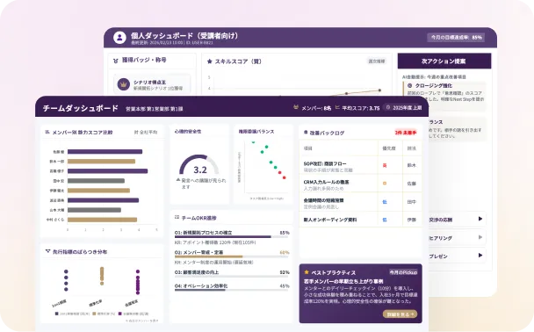The width and height of the screenshot is (534, 332).
Task: Click the 佐藤 owner cell in CRM row
Action: click(412, 184)
